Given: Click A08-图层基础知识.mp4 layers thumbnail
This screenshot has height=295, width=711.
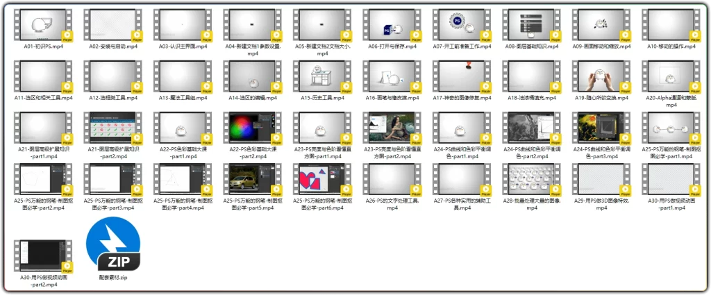Looking at the screenshot, I should [532, 26].
